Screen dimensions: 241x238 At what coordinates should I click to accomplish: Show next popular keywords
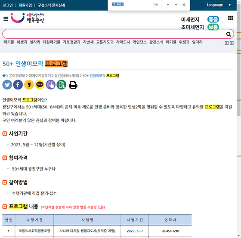point(232,43)
